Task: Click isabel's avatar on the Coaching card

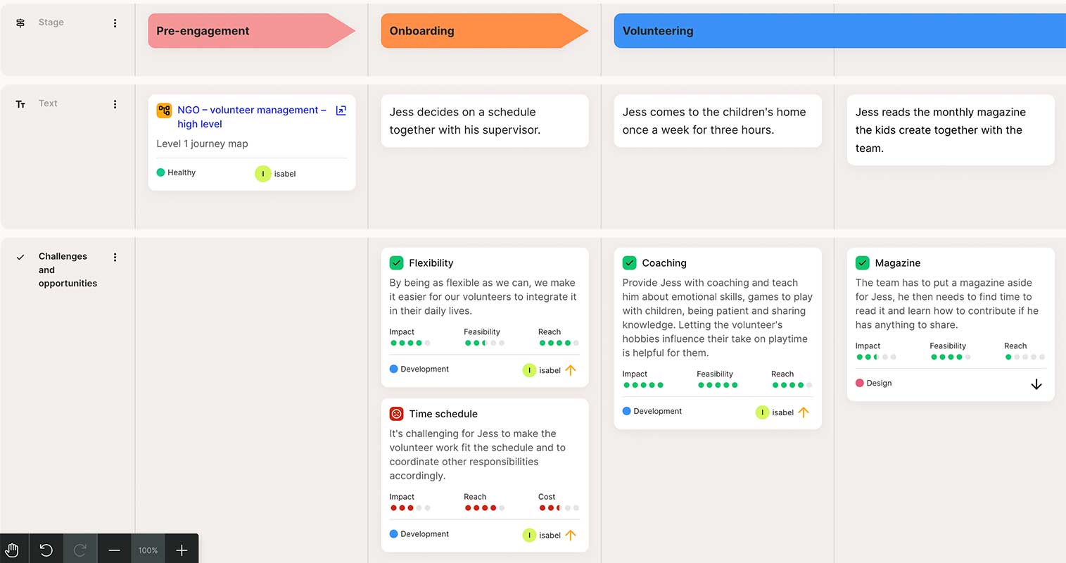Action: coord(763,412)
